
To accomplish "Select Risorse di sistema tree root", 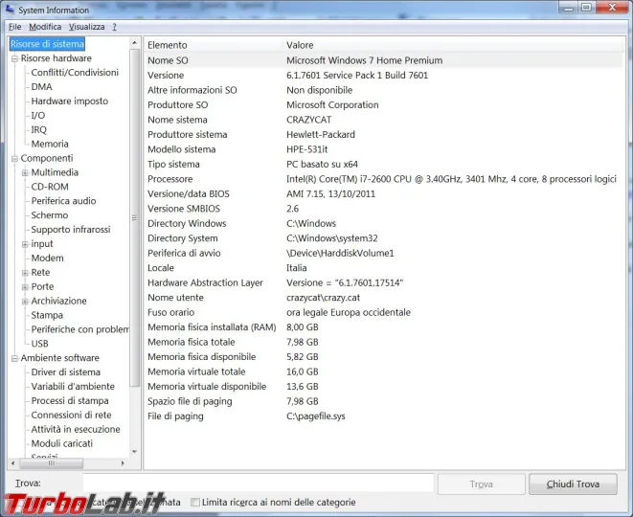I will coord(47,44).
